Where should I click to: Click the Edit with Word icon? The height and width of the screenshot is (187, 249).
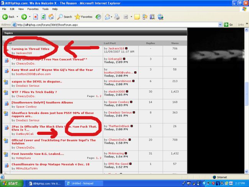click(x=126, y=17)
